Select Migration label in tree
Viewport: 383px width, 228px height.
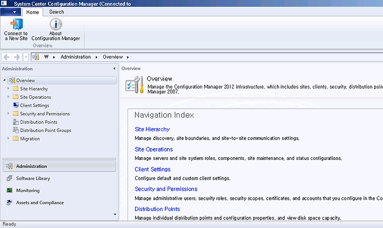[x=30, y=138]
